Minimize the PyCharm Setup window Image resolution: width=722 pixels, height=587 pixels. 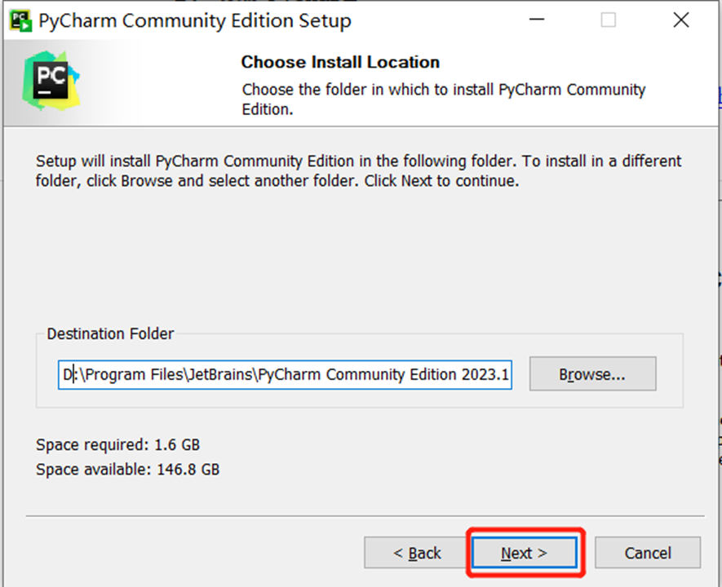537,20
